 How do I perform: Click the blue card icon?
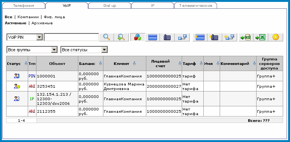(x=152, y=37)
